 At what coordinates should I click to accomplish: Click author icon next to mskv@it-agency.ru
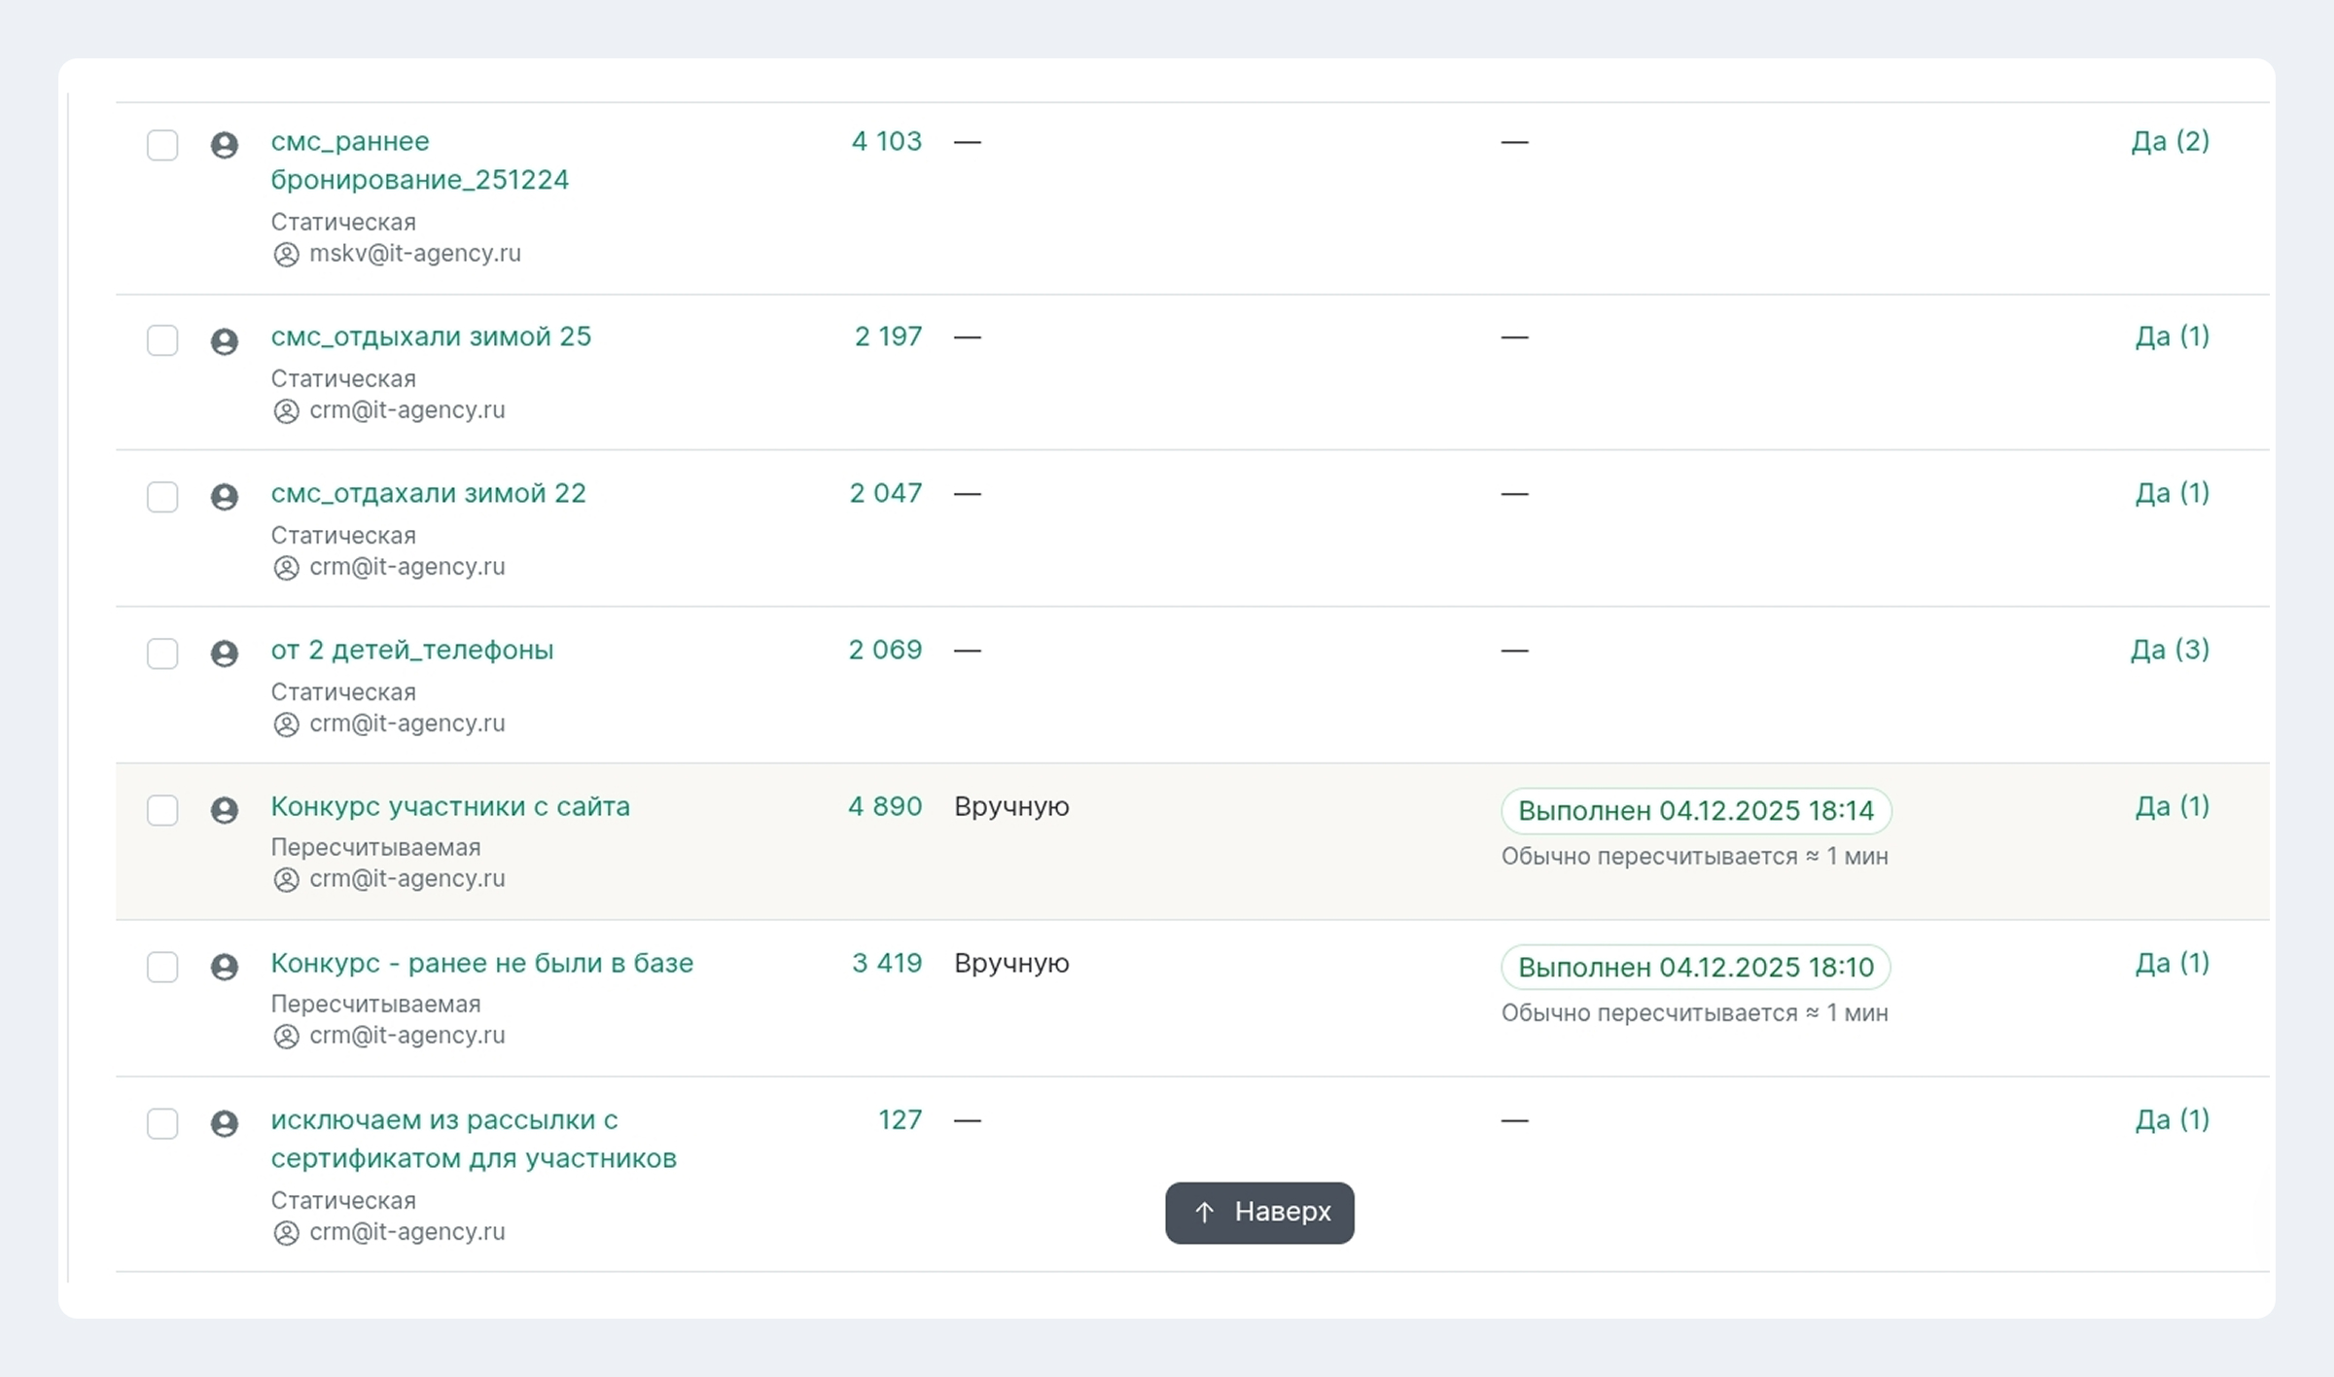pos(286,255)
